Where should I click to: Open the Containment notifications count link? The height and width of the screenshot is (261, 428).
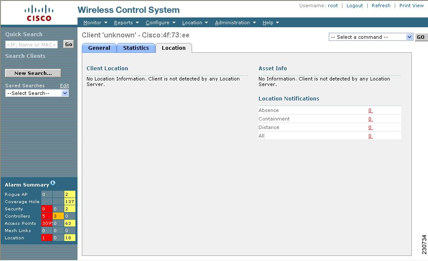click(371, 119)
